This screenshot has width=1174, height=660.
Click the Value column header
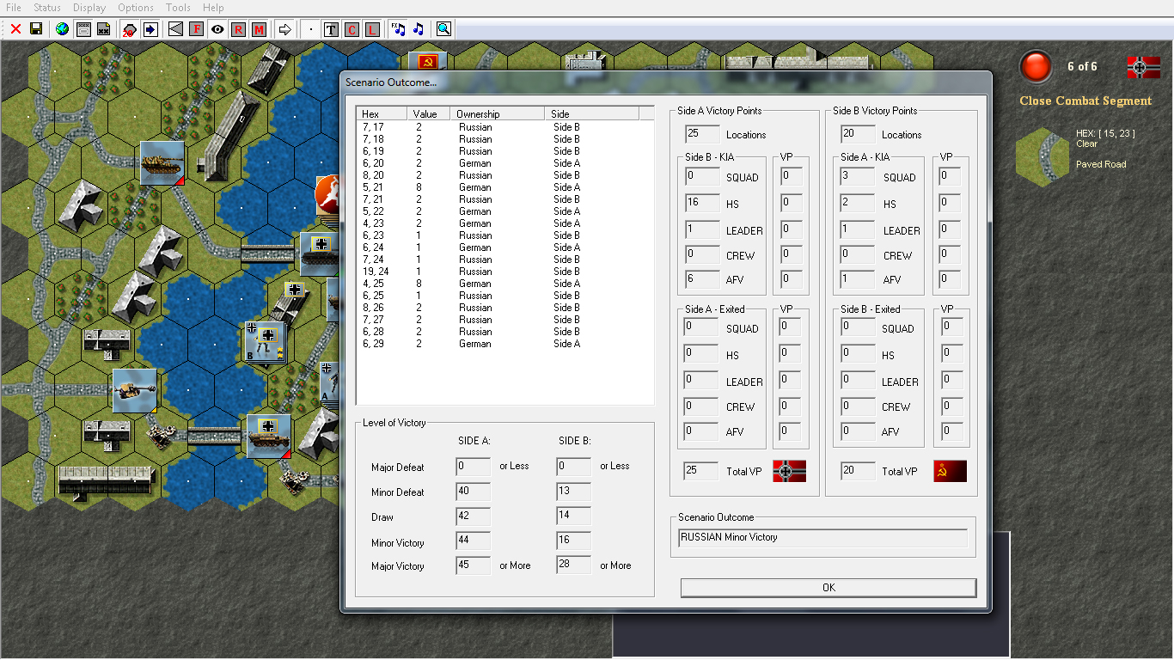point(428,113)
